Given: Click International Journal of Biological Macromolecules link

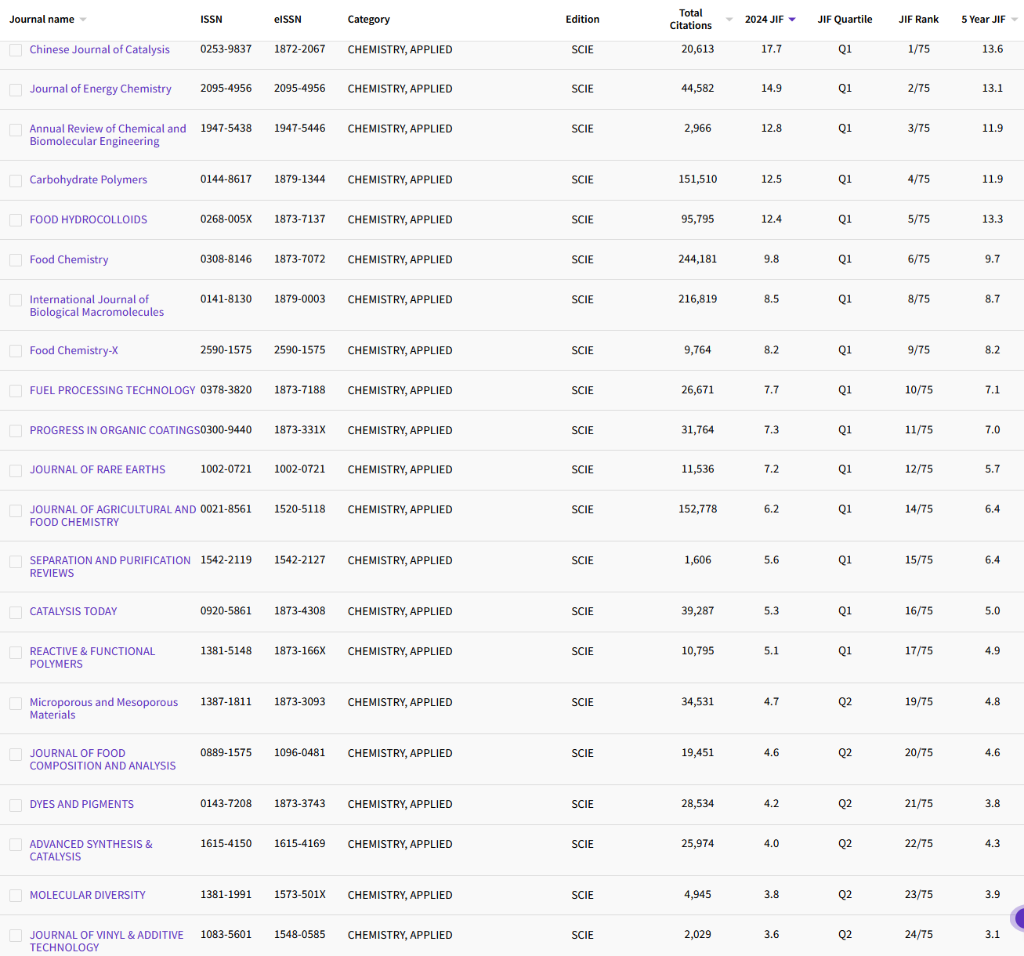Looking at the screenshot, I should (96, 306).
